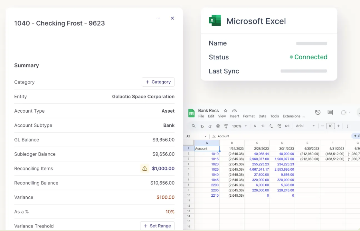Click the search magnifier in Sheets toolbar

(x=194, y=126)
